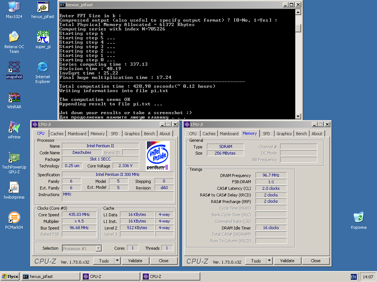Click Validate button in right CPU-Z

(x=287, y=261)
